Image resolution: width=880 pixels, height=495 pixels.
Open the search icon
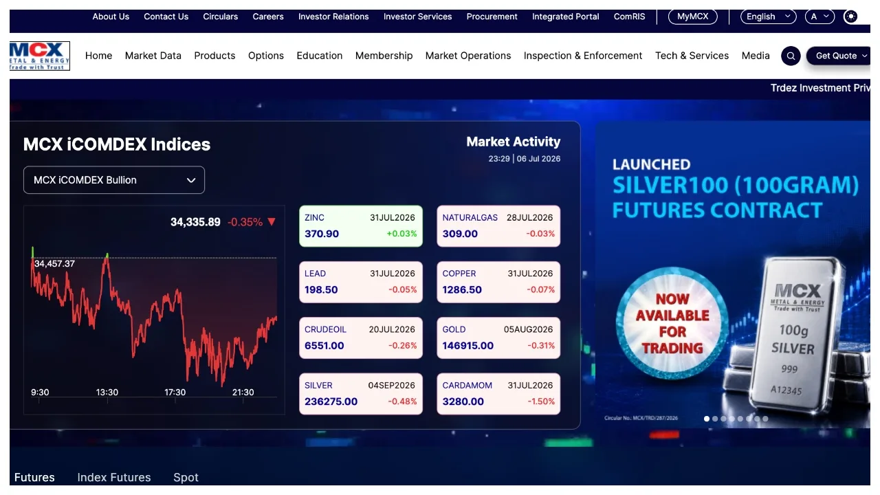point(791,56)
